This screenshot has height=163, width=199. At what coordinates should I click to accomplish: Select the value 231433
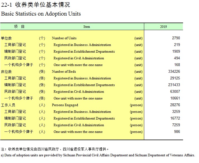[x=174, y=85]
